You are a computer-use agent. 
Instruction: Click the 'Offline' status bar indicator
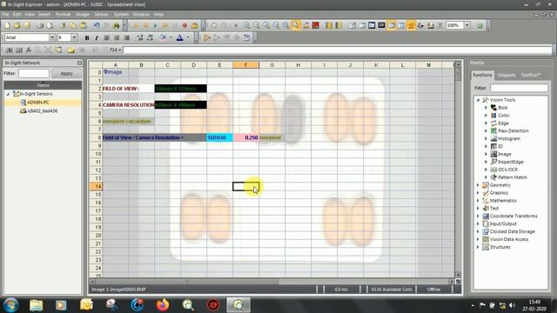433,290
